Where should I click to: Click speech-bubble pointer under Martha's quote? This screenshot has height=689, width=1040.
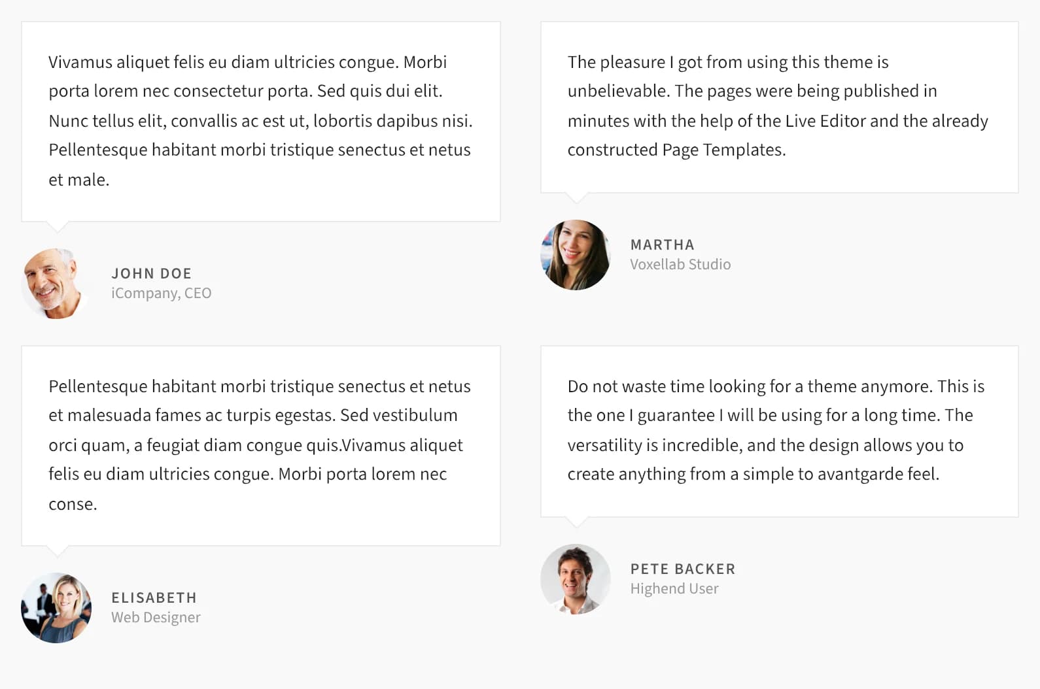tap(577, 197)
